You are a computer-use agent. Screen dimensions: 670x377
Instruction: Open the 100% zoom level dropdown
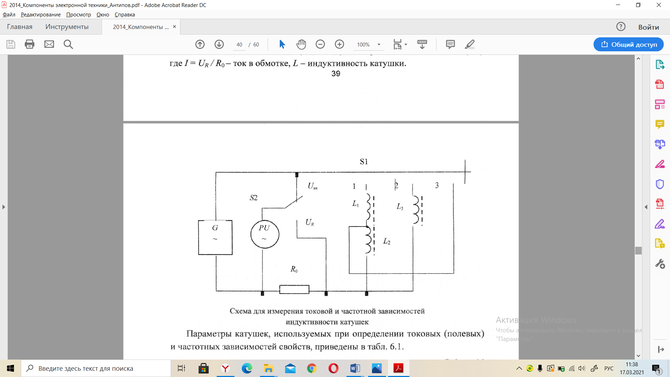coord(379,45)
